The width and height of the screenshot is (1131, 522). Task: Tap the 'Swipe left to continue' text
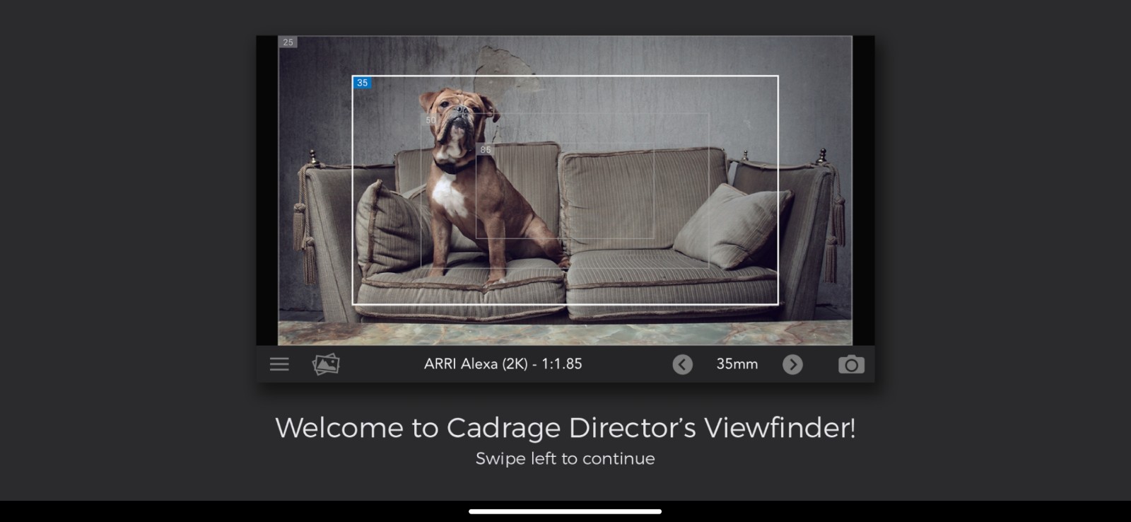point(565,459)
